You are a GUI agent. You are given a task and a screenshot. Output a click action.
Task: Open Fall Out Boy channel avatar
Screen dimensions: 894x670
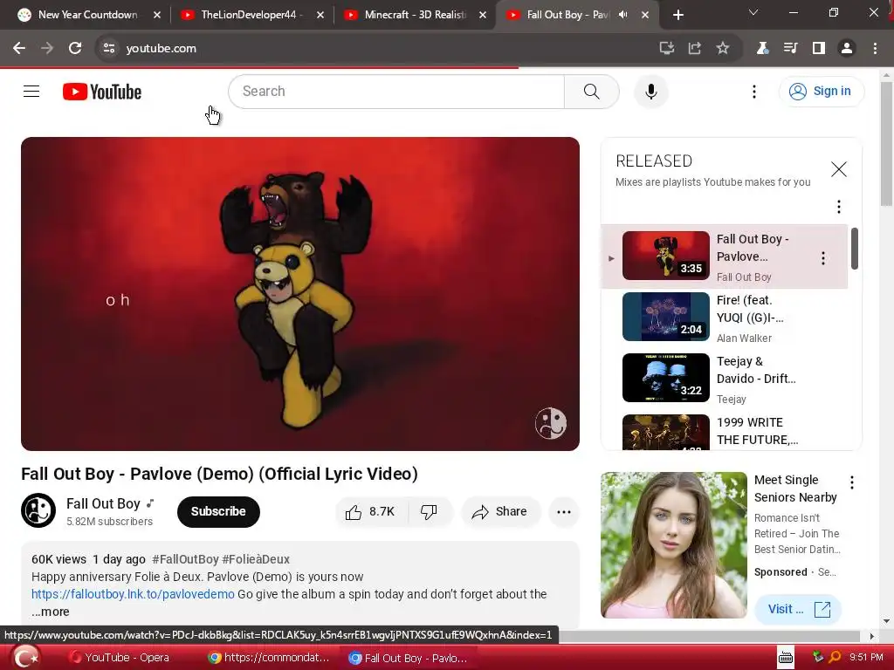(38, 509)
